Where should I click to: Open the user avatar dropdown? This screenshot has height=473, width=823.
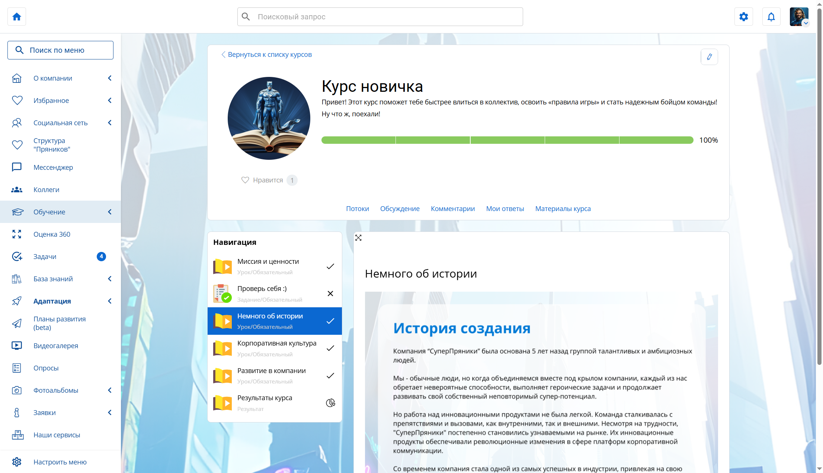coord(799,17)
